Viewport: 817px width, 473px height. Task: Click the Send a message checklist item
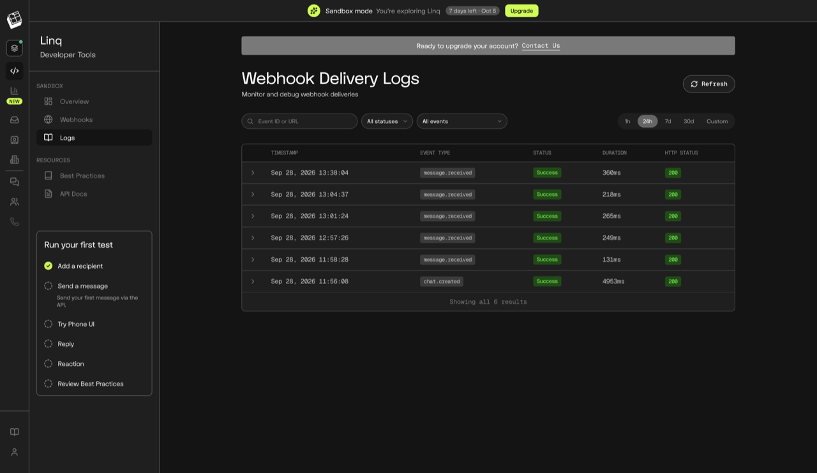[76, 286]
